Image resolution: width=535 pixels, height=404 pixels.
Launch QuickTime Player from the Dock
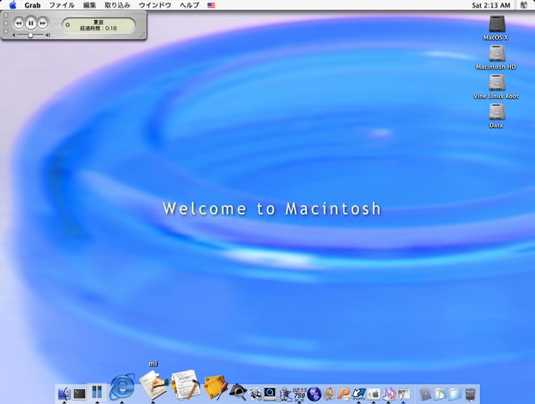[x=269, y=393]
